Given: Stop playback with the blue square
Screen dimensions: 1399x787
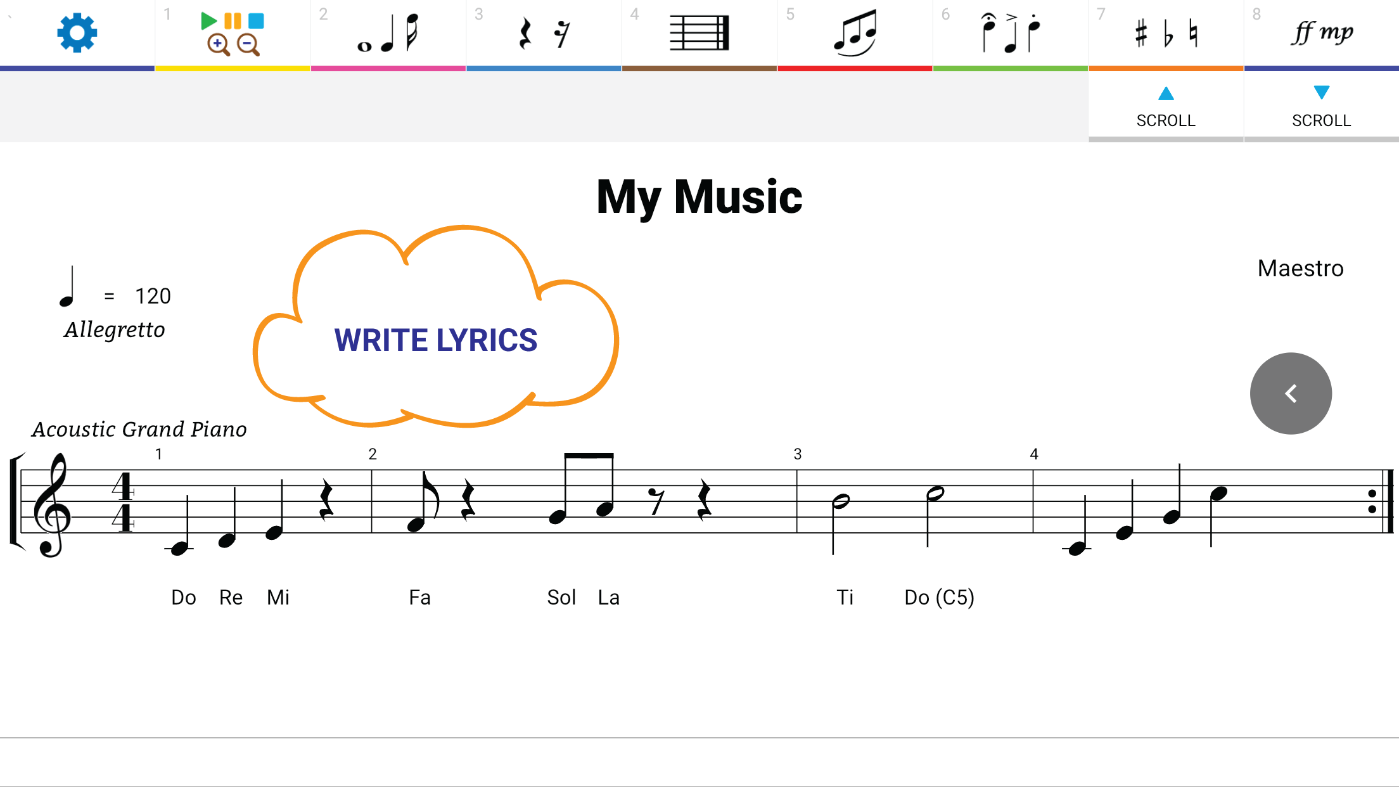Looking at the screenshot, I should 256,21.
